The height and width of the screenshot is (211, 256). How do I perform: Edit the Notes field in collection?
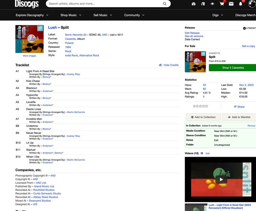[x=216, y=140]
